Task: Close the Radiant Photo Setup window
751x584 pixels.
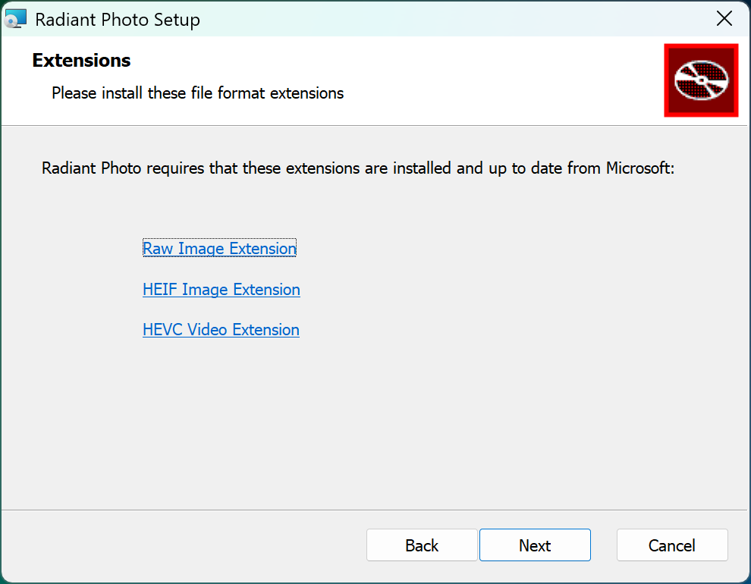Action: pos(724,19)
